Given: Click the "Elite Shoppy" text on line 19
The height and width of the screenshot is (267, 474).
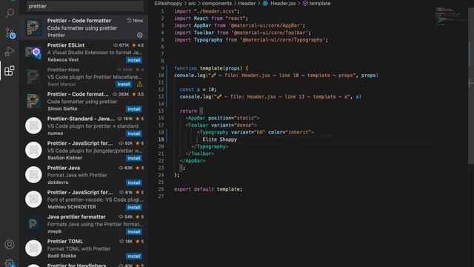Looking at the screenshot, I should click(x=219, y=139).
